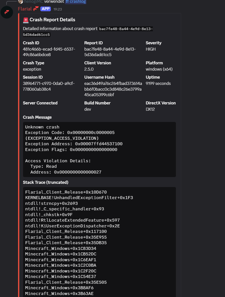
Task: Click the Flarial logo emoji beside the name
Action: tap(36, 9)
